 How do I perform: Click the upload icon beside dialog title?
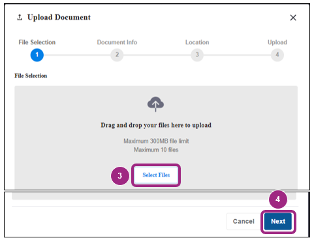(x=20, y=18)
